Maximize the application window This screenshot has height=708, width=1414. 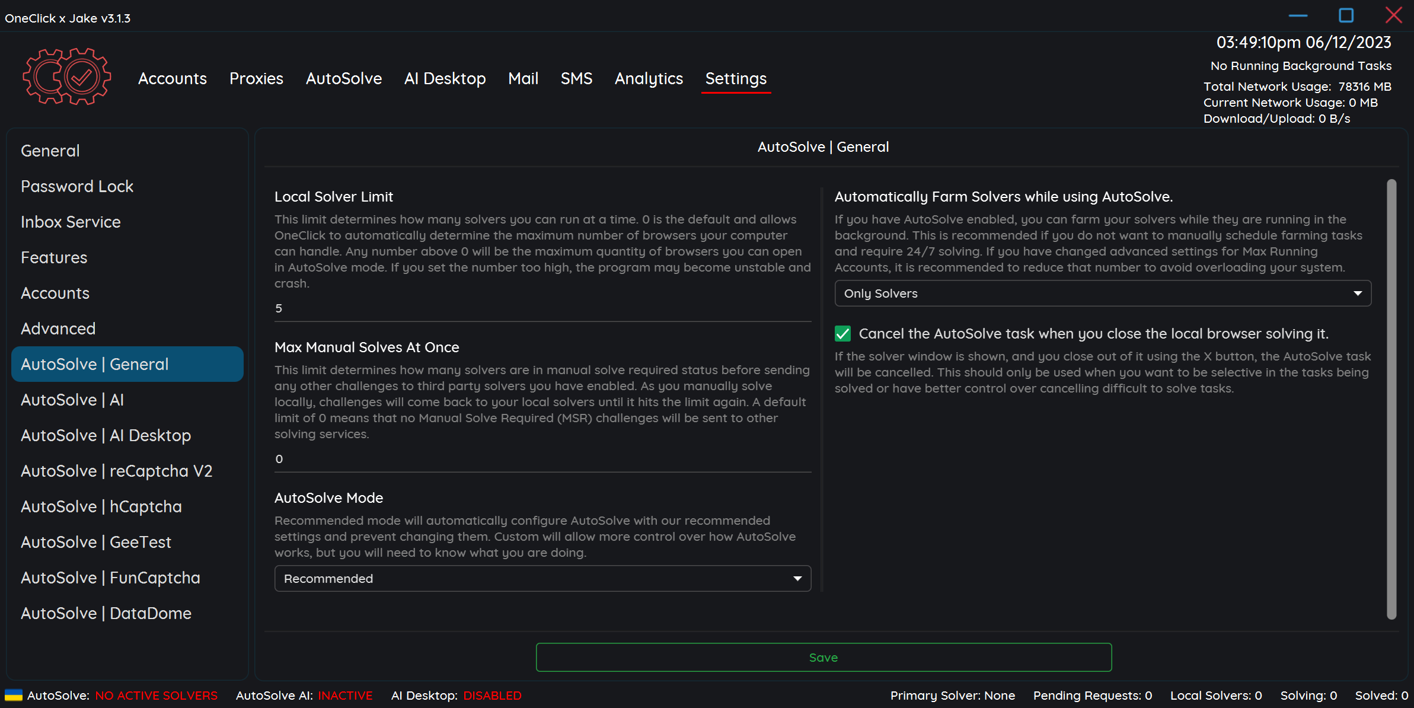click(x=1346, y=15)
